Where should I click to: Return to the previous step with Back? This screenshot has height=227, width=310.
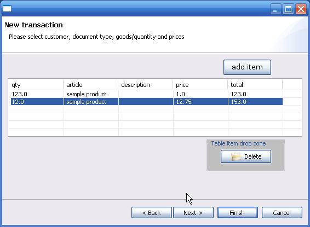point(152,213)
